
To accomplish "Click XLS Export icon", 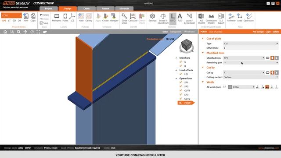I will 221,18.
